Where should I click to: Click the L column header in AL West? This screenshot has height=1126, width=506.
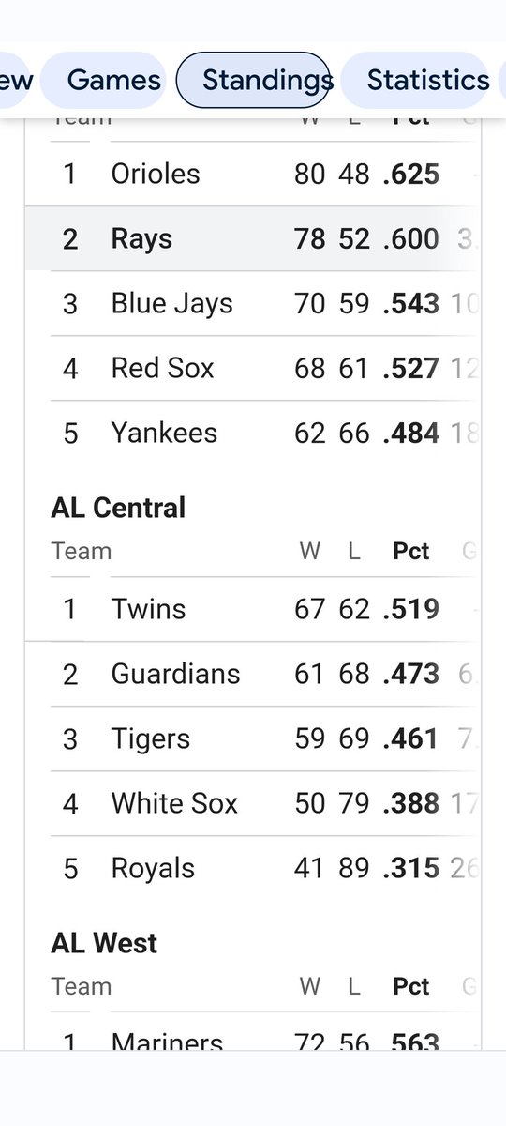(353, 986)
